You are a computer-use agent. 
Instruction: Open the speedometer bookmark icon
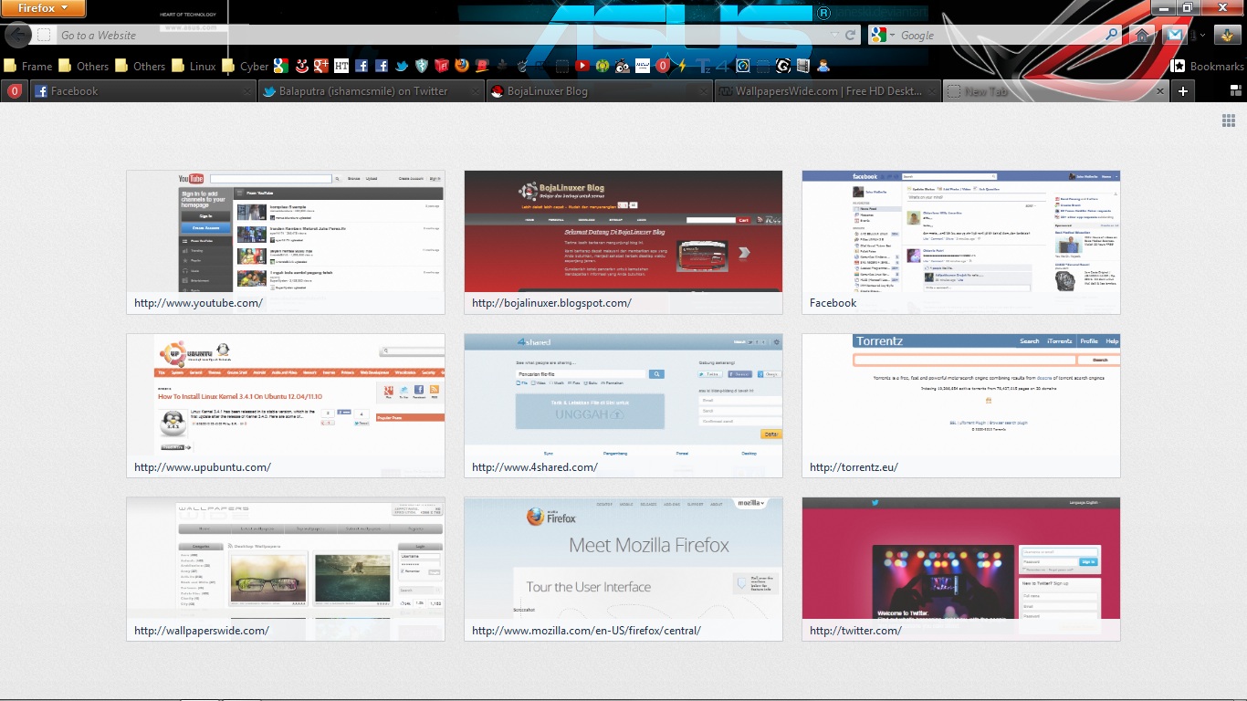click(x=743, y=66)
